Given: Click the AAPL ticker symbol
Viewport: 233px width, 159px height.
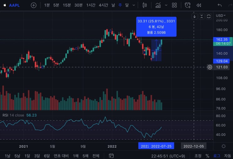Looking at the screenshot, I should coord(14,5).
